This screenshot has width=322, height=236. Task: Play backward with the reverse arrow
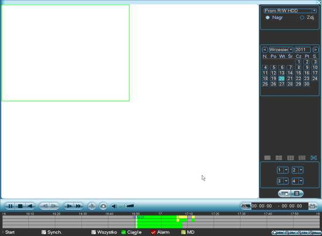coord(30,206)
